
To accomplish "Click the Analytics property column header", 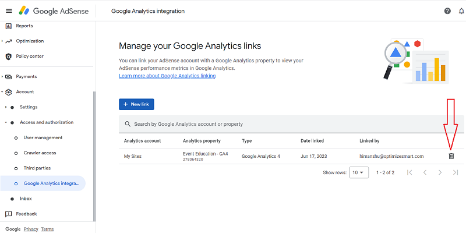I will tap(202, 141).
